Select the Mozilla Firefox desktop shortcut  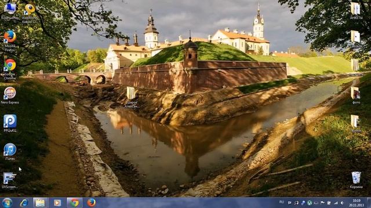pos(10,40)
